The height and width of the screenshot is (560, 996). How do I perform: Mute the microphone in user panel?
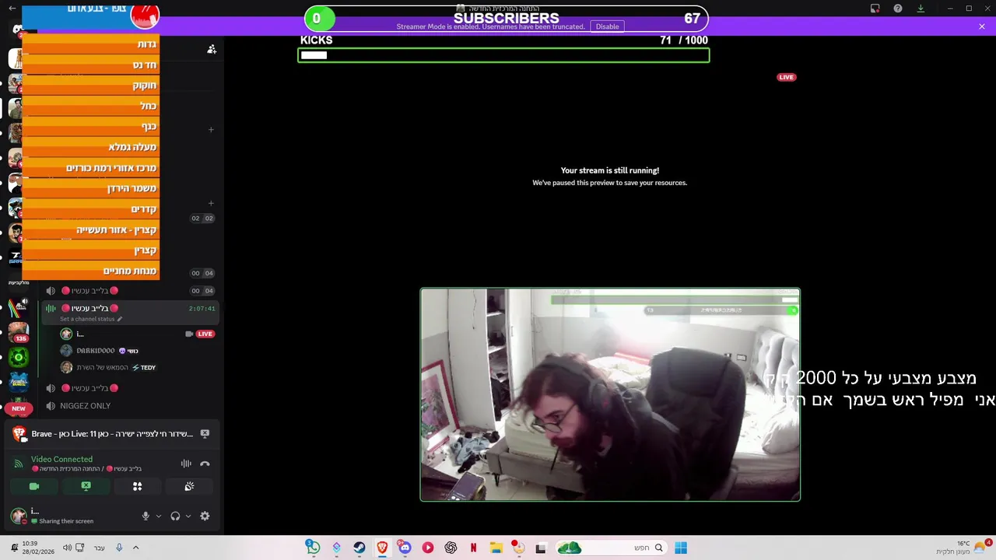coord(145,516)
